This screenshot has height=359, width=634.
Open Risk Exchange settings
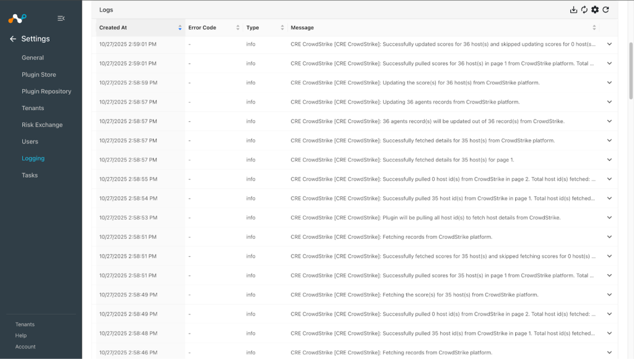point(42,125)
